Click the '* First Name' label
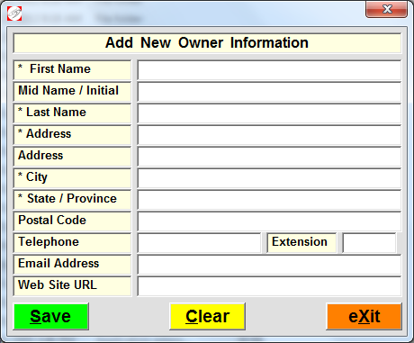The width and height of the screenshot is (414, 343). tap(72, 70)
